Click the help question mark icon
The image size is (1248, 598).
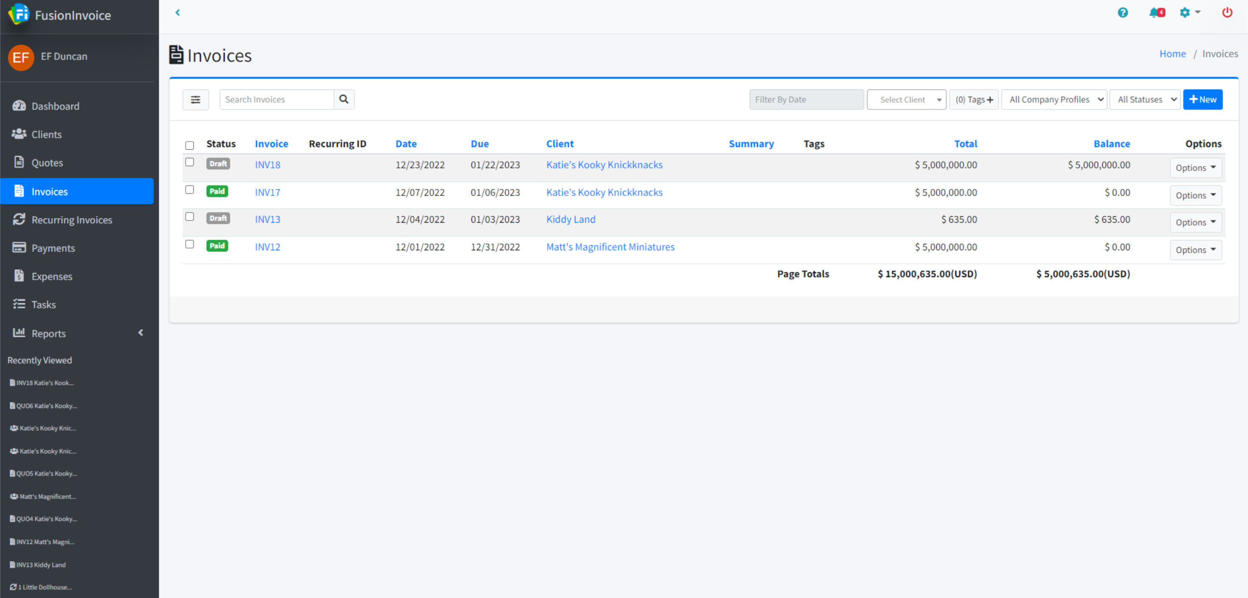pos(1123,13)
